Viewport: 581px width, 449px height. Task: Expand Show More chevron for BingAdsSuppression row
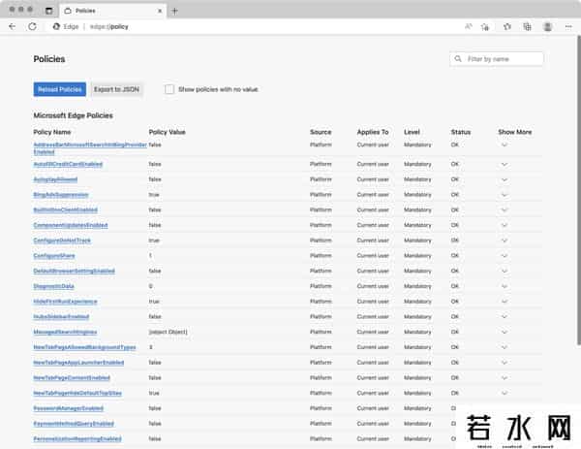pyautogui.click(x=505, y=195)
